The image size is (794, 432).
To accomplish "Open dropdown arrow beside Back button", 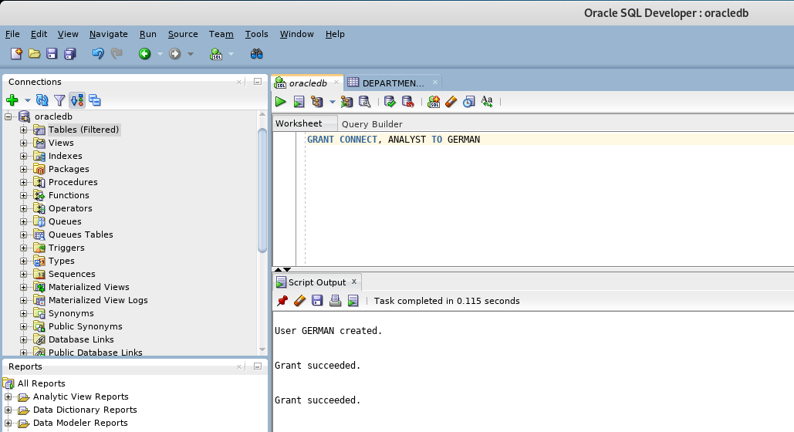I will point(160,54).
